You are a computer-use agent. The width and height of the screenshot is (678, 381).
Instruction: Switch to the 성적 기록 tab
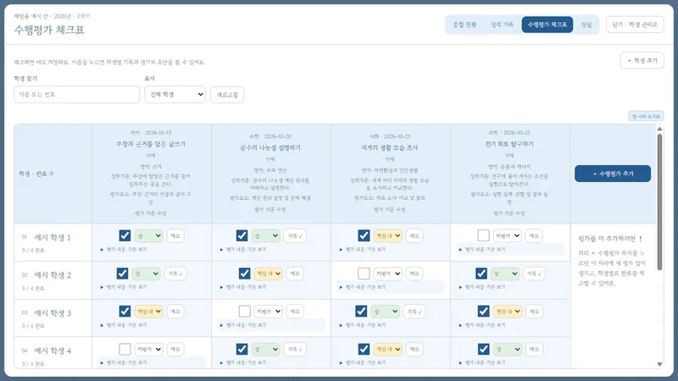pos(502,25)
